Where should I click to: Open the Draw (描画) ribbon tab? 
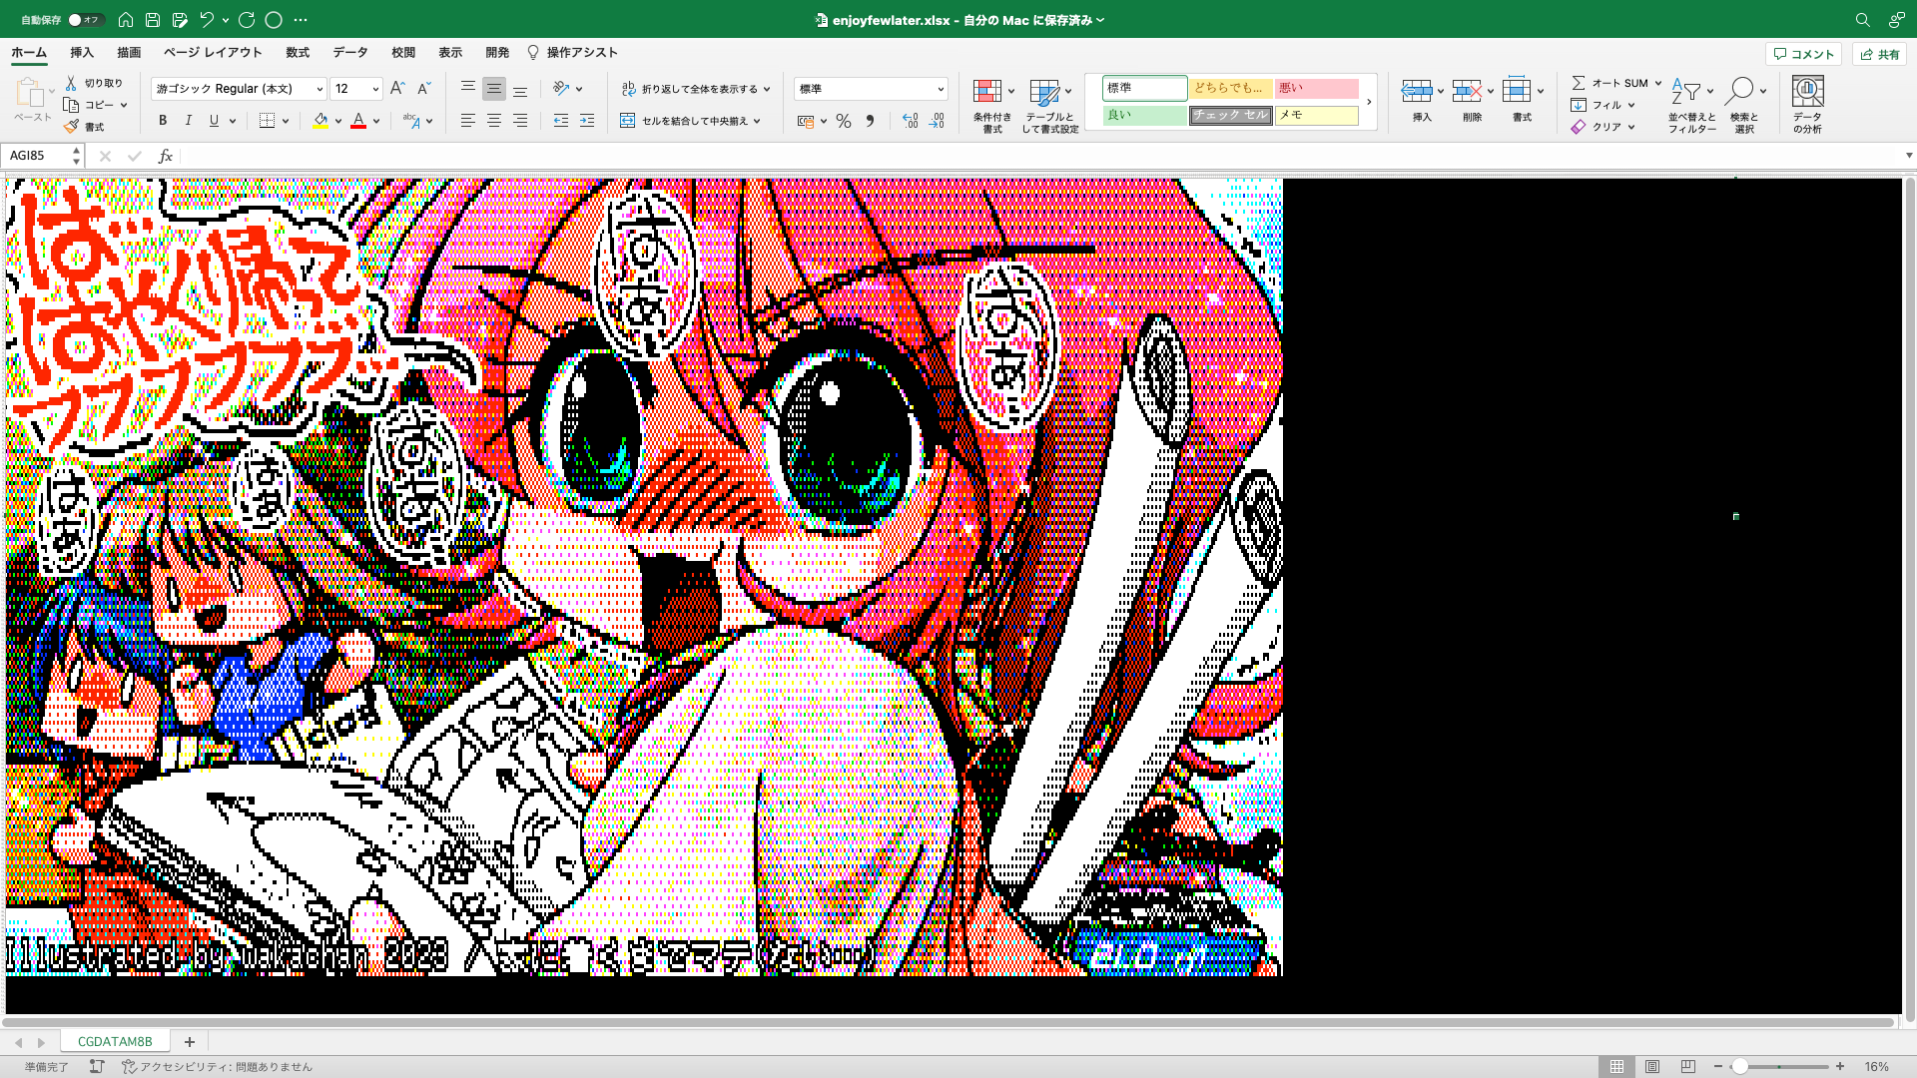(x=129, y=52)
